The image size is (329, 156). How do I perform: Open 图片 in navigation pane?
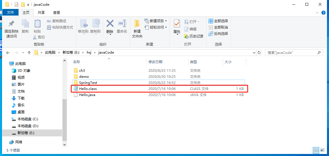click(18, 84)
